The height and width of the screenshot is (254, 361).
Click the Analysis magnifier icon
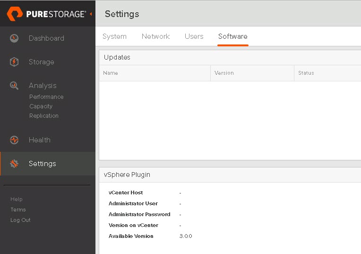click(x=14, y=86)
